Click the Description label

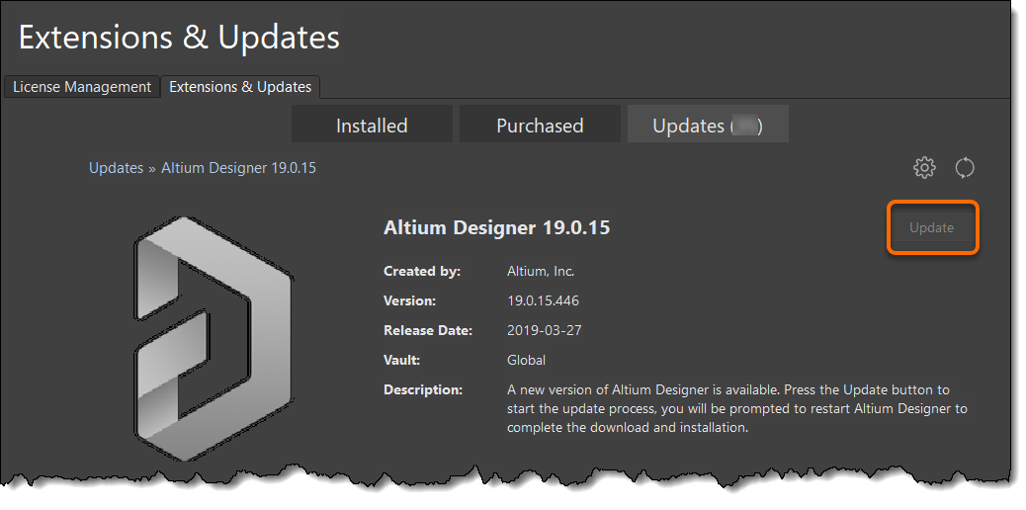[x=423, y=389]
